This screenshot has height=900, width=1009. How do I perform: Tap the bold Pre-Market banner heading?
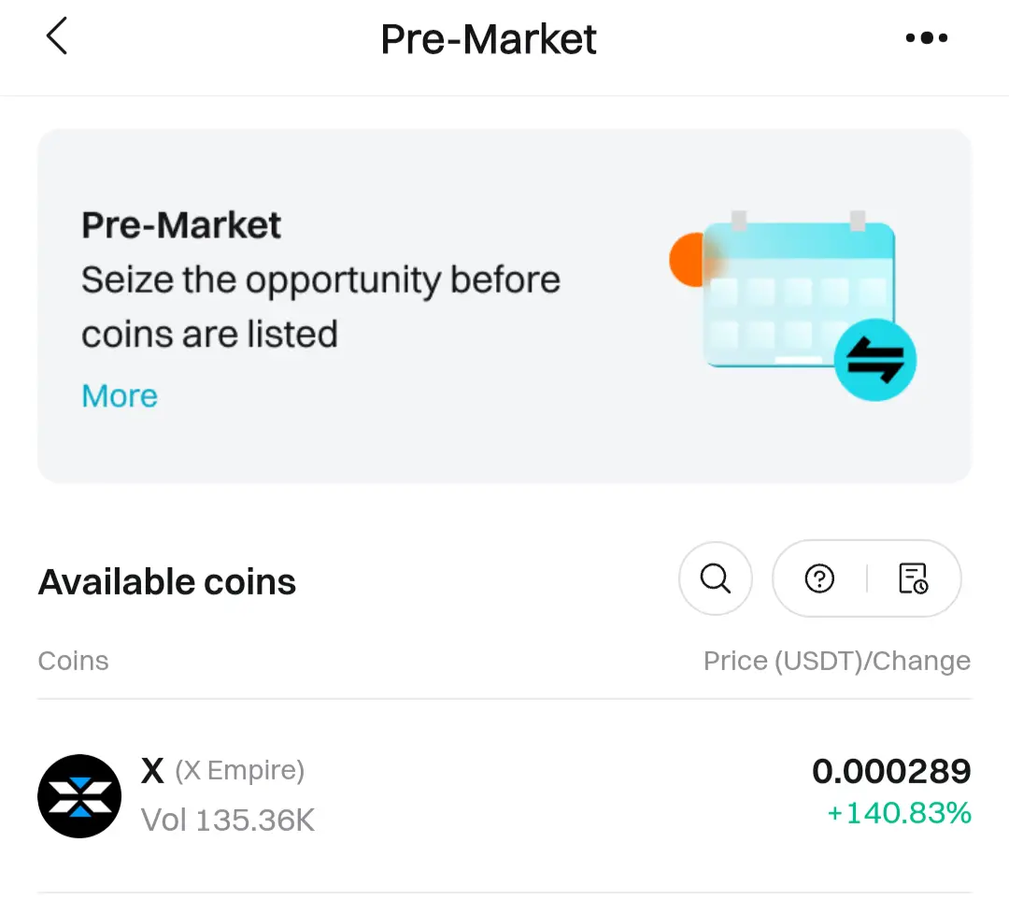(x=181, y=225)
